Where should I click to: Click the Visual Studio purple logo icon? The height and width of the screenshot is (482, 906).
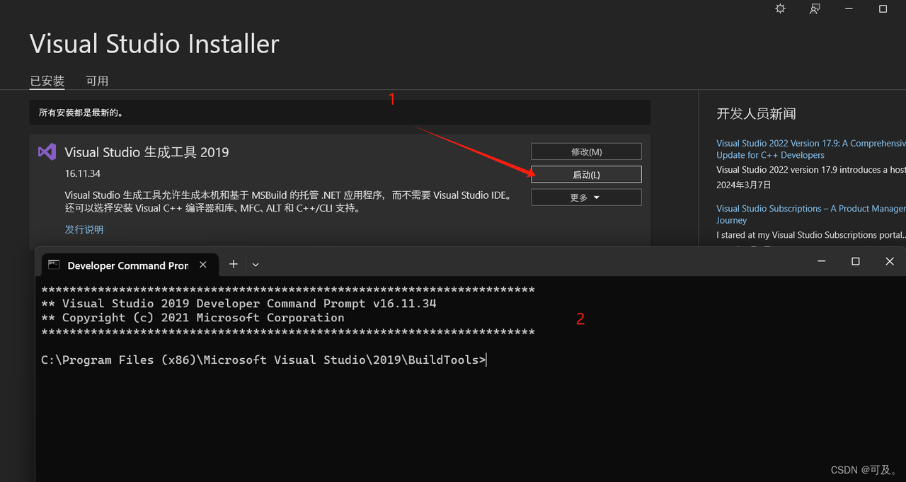(x=47, y=151)
